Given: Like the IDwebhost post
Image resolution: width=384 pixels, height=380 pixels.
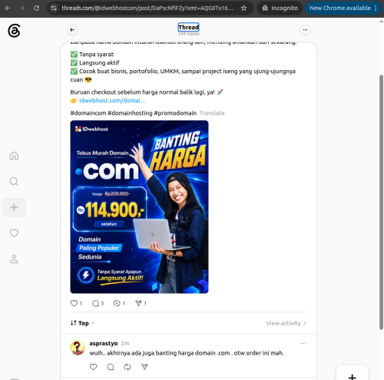Looking at the screenshot, I should click(74, 303).
